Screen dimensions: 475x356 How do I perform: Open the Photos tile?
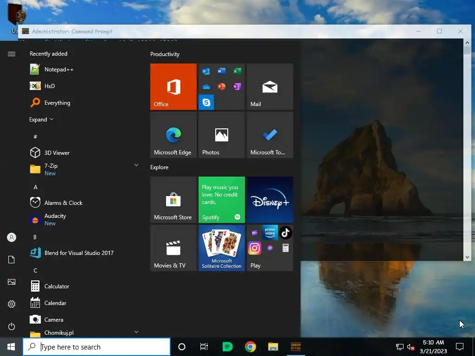tap(221, 135)
